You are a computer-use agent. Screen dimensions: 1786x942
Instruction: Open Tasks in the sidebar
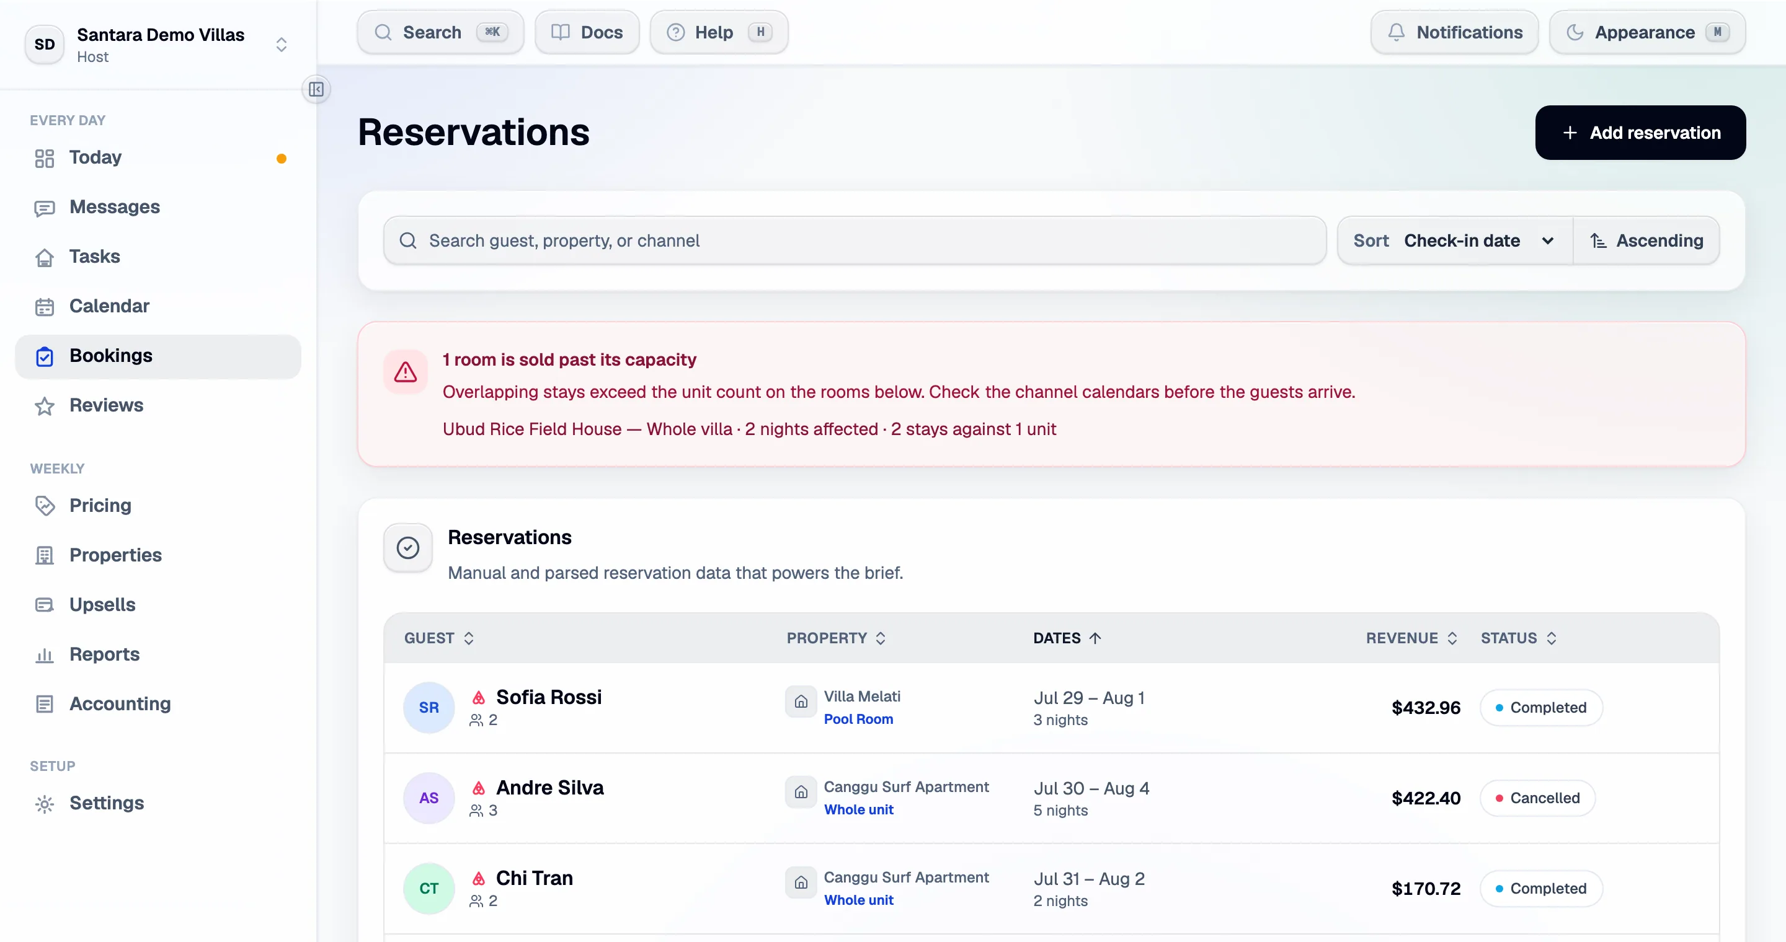[x=158, y=257]
